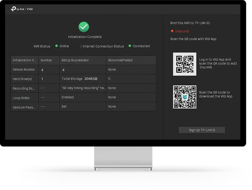Click the Hard Drive(s) abnormal count '0'
Screen dimensions: 252x190
coord(109,79)
